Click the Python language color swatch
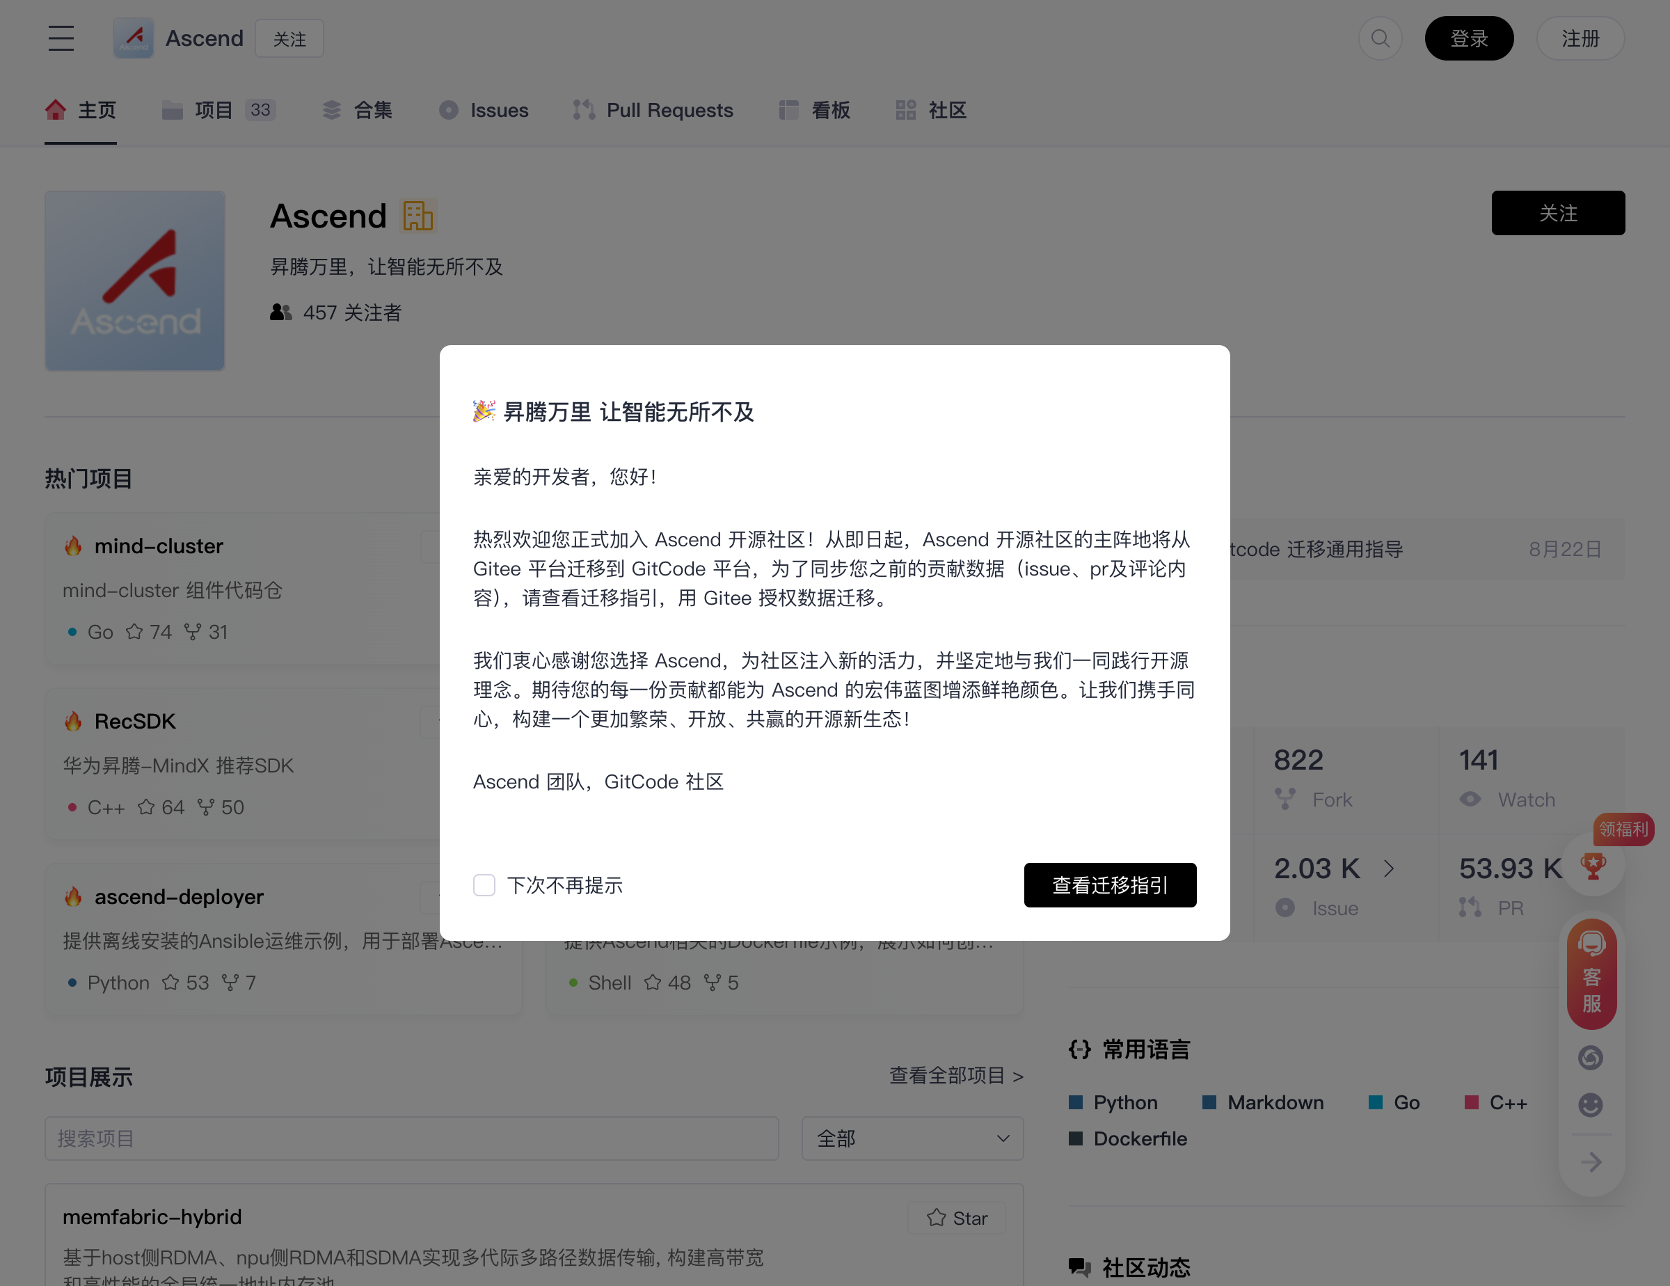Screen dimensions: 1670x1286 tap(1075, 1102)
